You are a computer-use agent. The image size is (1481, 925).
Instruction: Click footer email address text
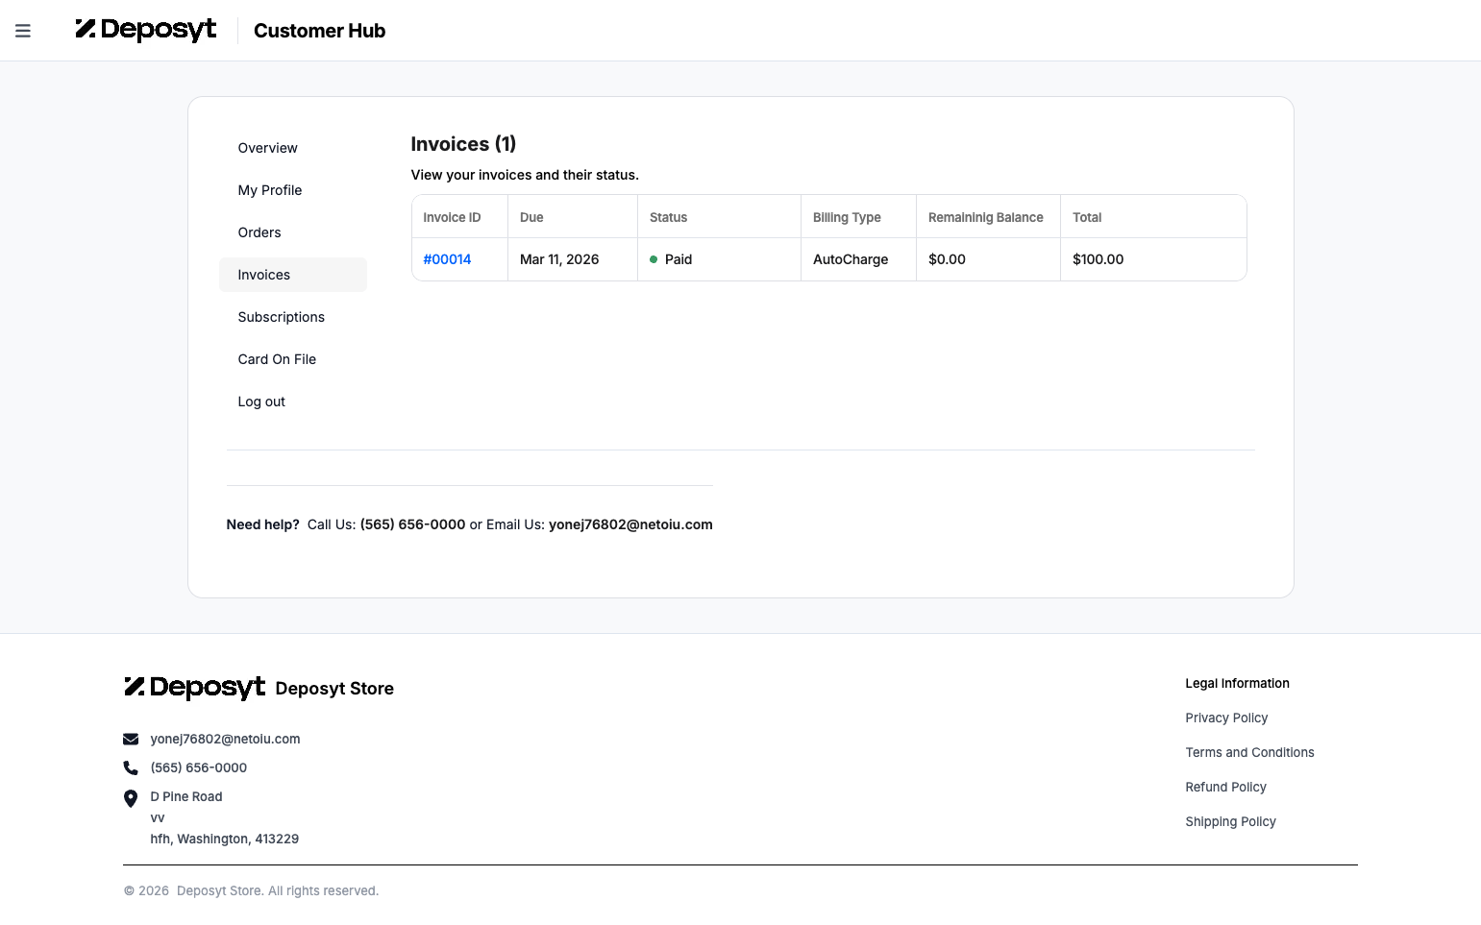coord(225,739)
